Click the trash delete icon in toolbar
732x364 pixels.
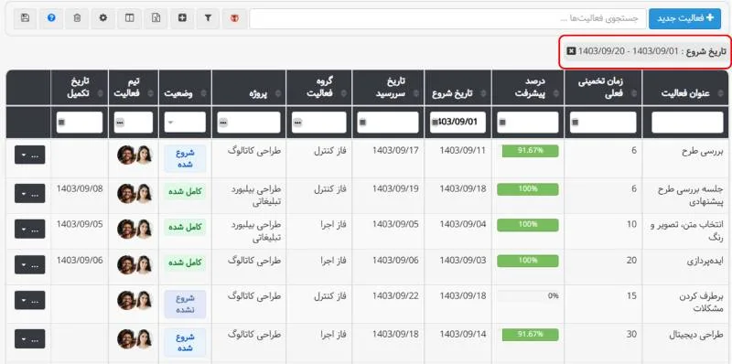coord(77,18)
